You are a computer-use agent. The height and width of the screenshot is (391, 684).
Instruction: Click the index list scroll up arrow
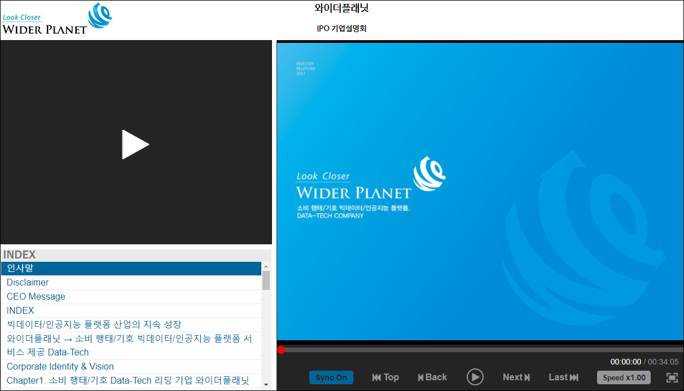(x=266, y=266)
